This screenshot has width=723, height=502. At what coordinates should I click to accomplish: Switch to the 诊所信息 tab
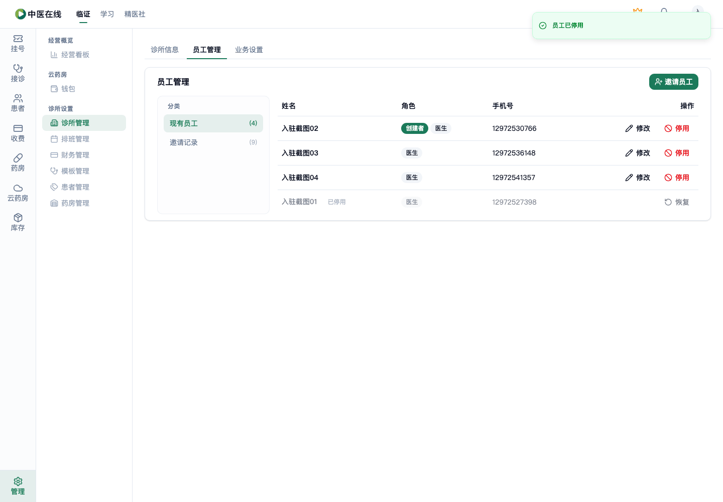(165, 50)
